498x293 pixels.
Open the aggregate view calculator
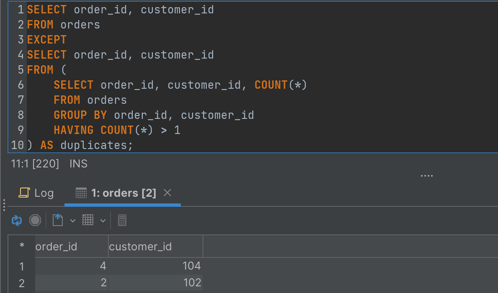click(x=122, y=220)
